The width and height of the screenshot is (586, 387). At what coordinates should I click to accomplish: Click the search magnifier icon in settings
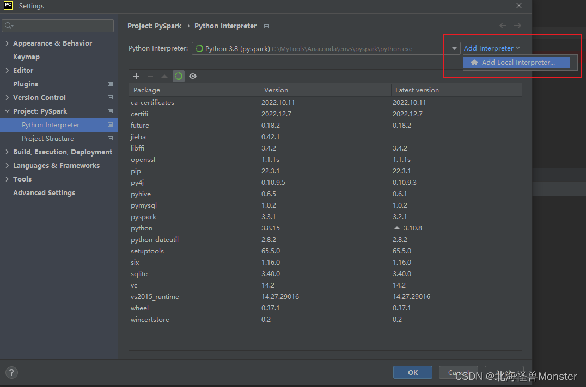pos(9,26)
